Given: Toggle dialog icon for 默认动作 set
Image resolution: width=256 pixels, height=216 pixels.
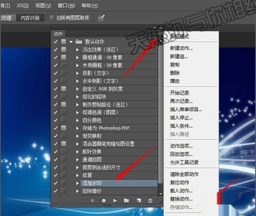Looking at the screenshot, I should point(63,41).
